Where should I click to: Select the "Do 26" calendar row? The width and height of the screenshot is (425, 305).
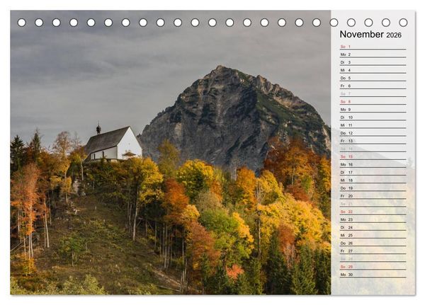click(373, 243)
